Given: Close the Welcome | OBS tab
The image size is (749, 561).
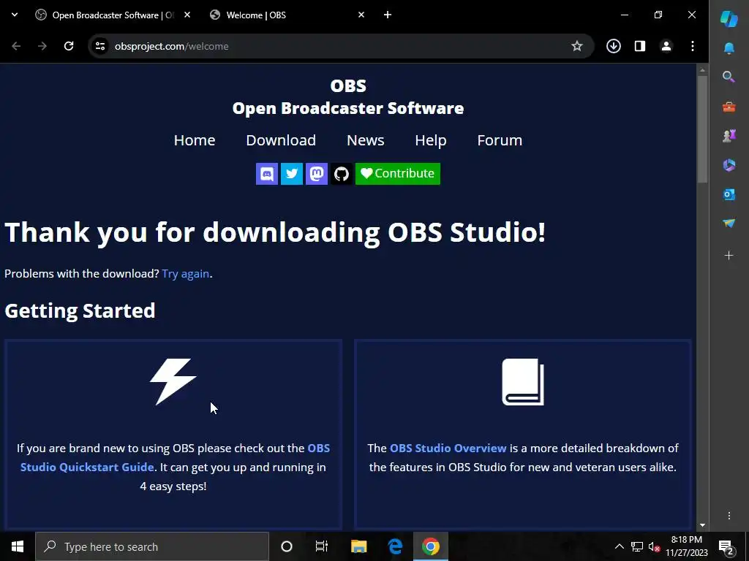Looking at the screenshot, I should tap(361, 15).
